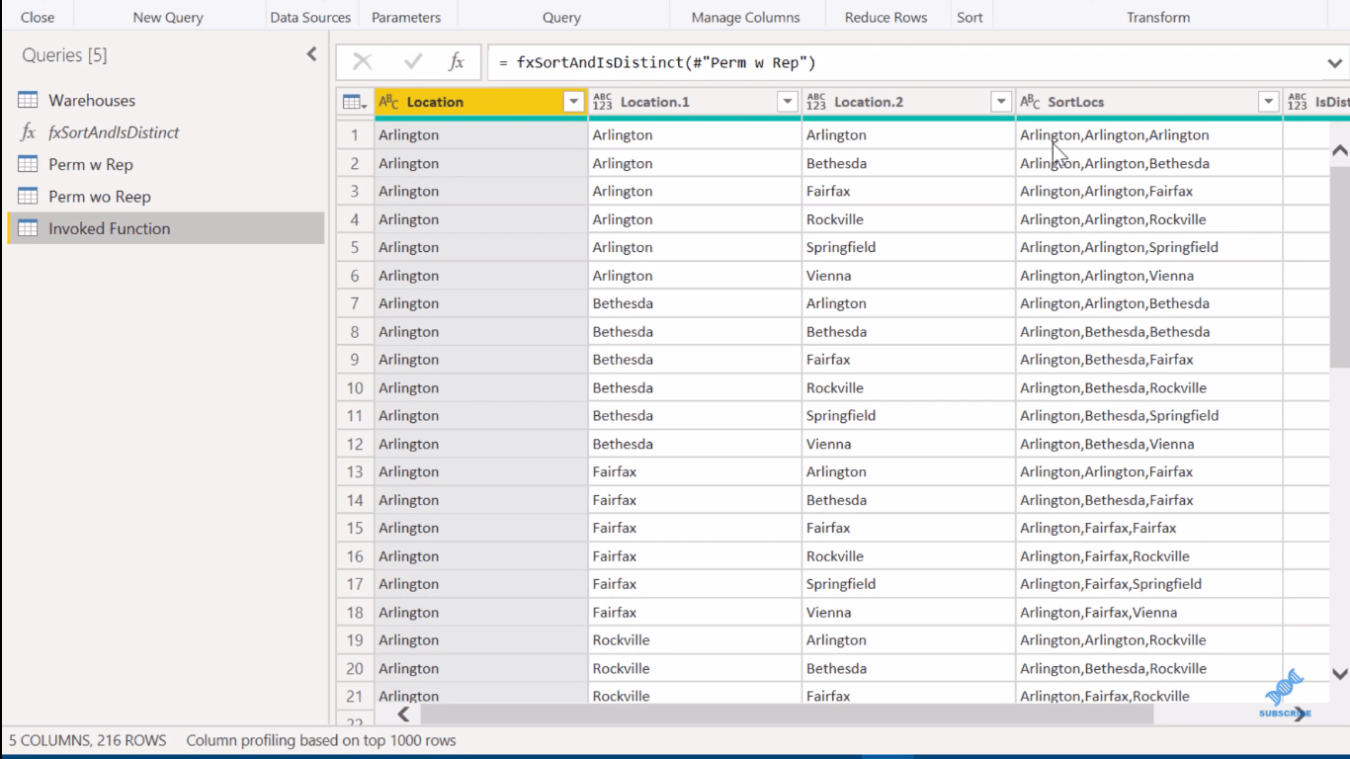This screenshot has height=759, width=1350.
Task: Click the 'Queries [5]' pane title
Action: pos(64,55)
